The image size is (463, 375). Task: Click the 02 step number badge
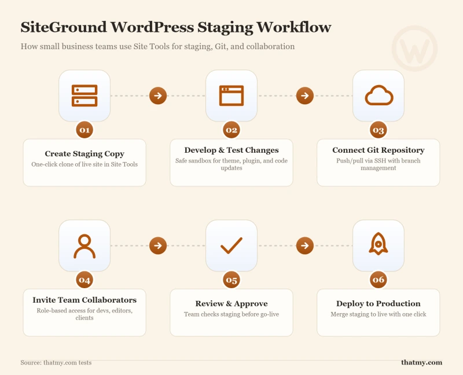point(231,130)
